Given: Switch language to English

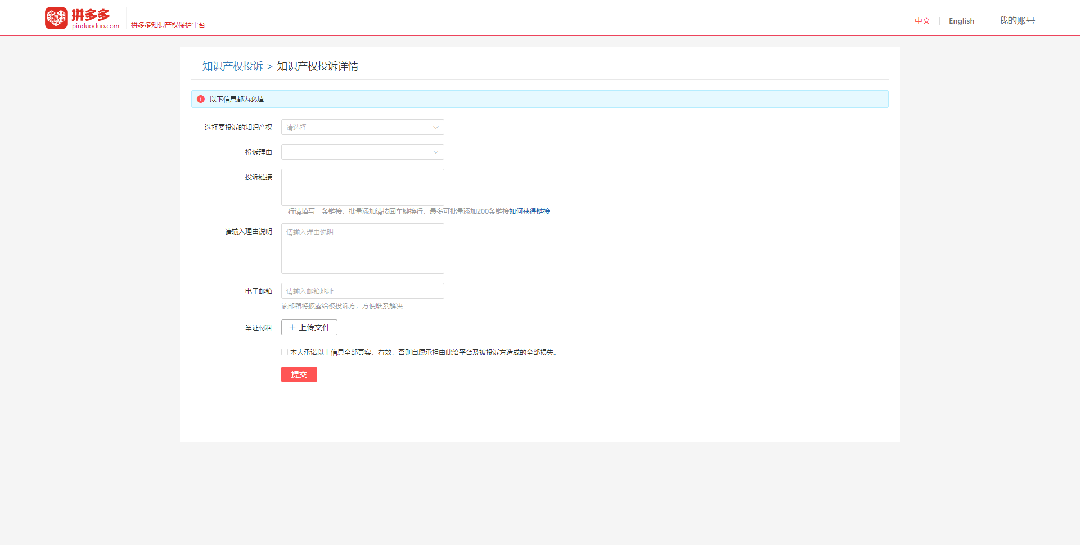Looking at the screenshot, I should pyautogui.click(x=961, y=21).
